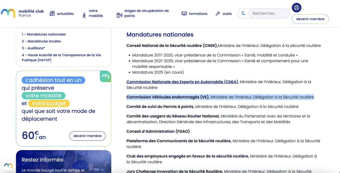Click the wrench icon beside outils

(218, 14)
